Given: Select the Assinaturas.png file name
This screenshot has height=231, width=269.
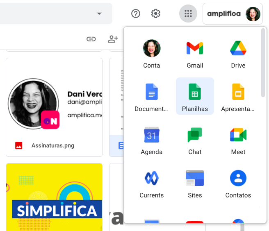Looking at the screenshot, I should click(53, 145).
